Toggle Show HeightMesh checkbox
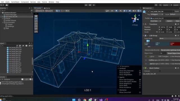This screenshot has width=180, height=101. click(140, 75)
